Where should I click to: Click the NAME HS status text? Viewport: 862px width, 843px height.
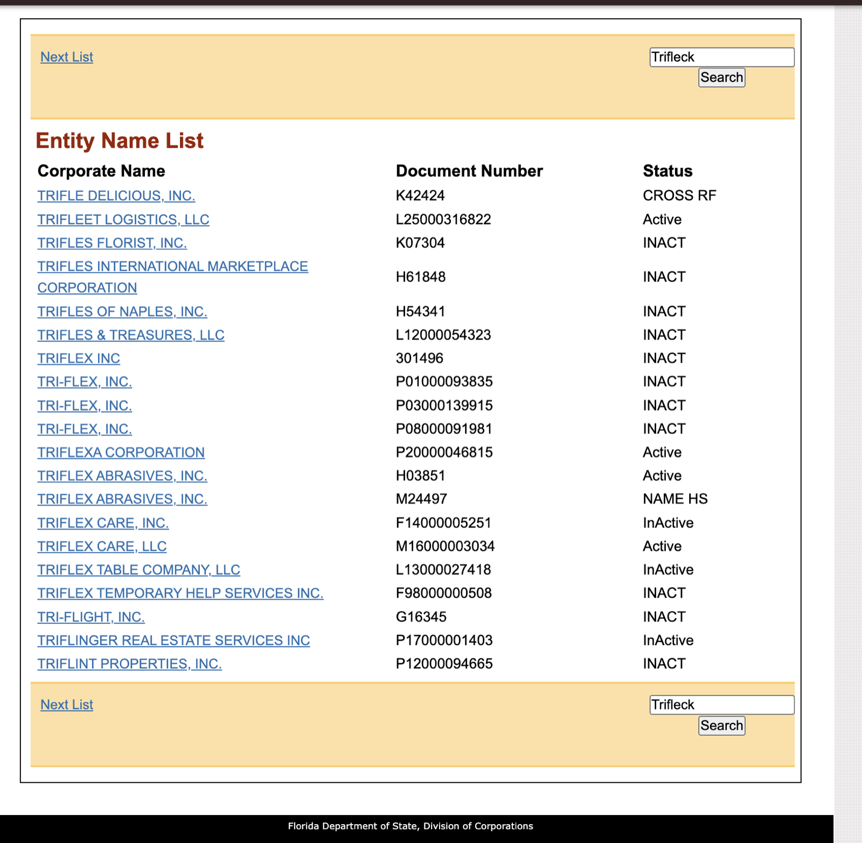(x=675, y=499)
